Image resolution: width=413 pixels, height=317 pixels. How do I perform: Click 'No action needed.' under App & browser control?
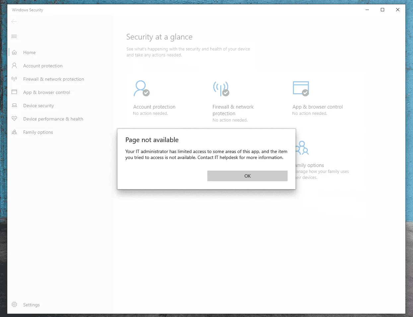click(310, 114)
